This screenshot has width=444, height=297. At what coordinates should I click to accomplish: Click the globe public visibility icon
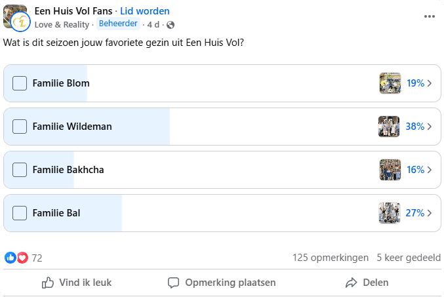[x=171, y=25]
